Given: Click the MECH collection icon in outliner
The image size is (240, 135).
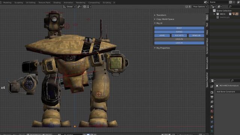Looking at the screenshot, I should [x=217, y=14].
